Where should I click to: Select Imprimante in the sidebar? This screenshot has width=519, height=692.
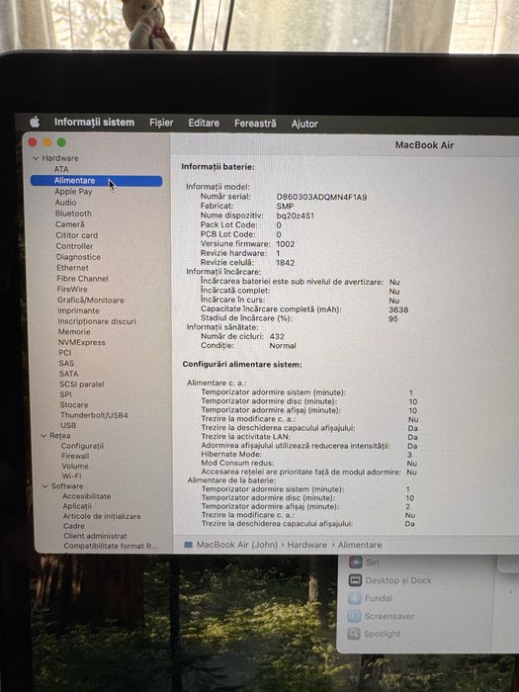78,310
